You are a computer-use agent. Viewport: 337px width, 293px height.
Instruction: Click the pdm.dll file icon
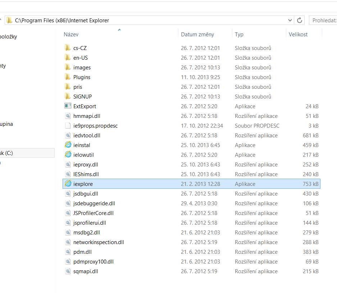click(68, 252)
